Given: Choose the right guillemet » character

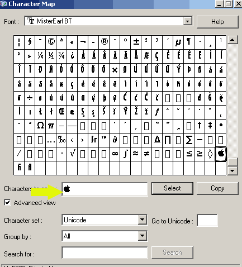Looking at the screenshot, I should pyautogui.click(x=30, y=56).
